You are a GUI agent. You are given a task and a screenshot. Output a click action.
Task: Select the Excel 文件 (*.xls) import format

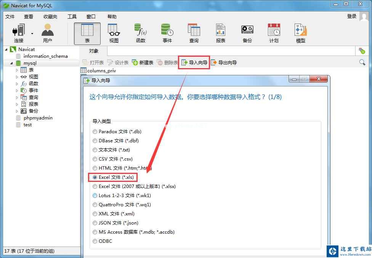click(x=95, y=177)
